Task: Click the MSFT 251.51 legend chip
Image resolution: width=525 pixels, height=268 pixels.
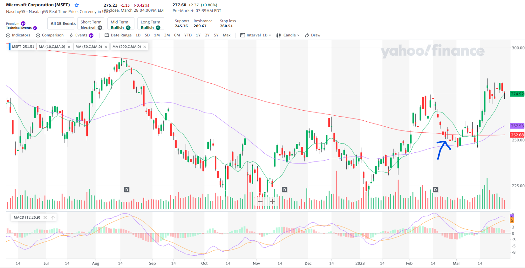Action: coord(22,47)
